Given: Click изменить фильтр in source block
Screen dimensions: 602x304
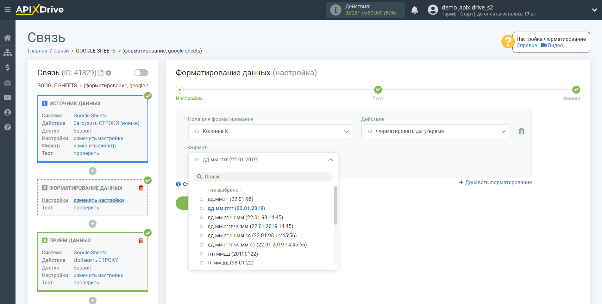Looking at the screenshot, I should pos(95,146).
